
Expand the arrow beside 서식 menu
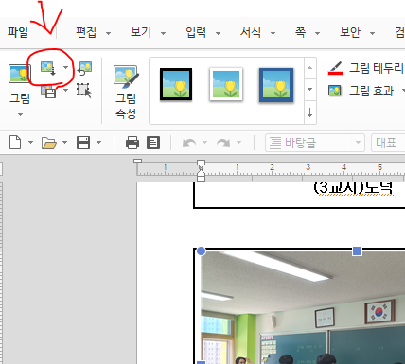(273, 33)
